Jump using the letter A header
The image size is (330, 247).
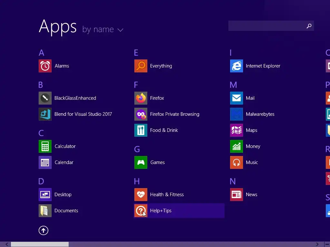[x=42, y=53]
